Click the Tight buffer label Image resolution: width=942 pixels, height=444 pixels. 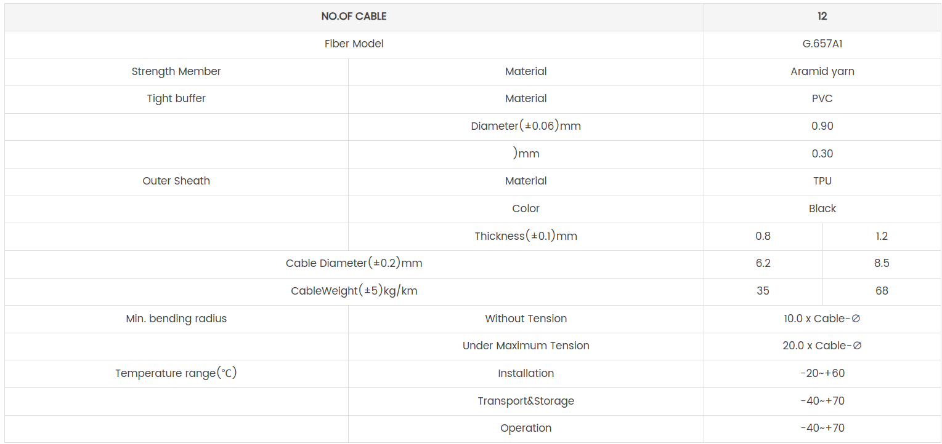tap(176, 98)
